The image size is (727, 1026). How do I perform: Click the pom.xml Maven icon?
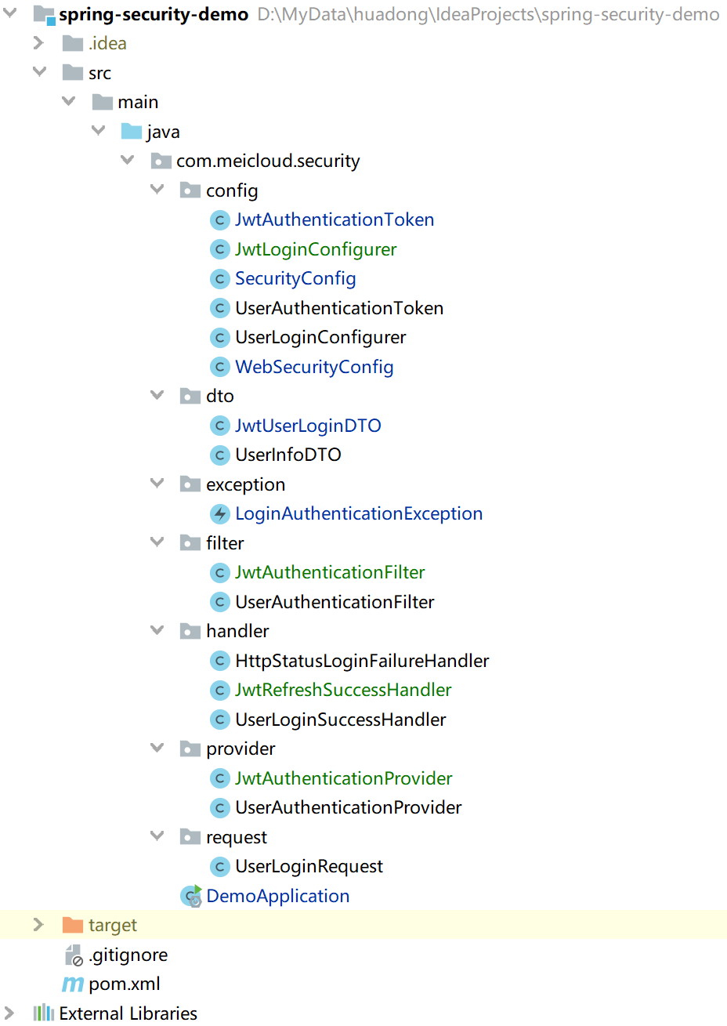[73, 984]
